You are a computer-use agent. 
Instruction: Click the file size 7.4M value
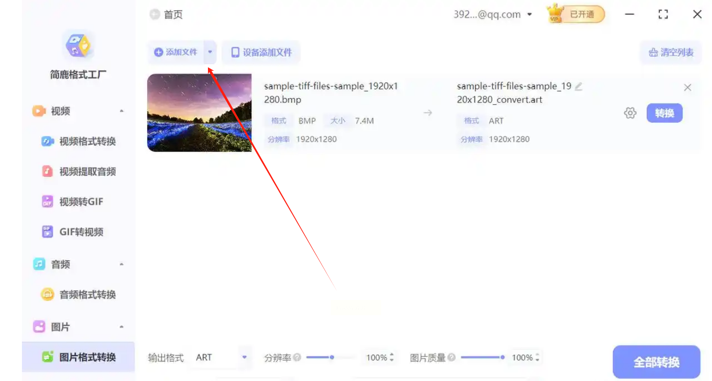(x=364, y=121)
